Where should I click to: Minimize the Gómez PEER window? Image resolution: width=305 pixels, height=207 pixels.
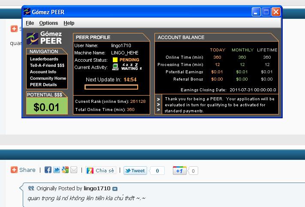pos(256,12)
